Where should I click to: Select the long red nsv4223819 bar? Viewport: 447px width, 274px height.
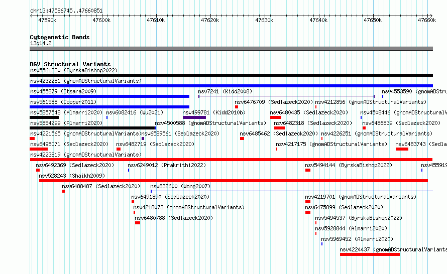pyautogui.click(x=231, y=160)
